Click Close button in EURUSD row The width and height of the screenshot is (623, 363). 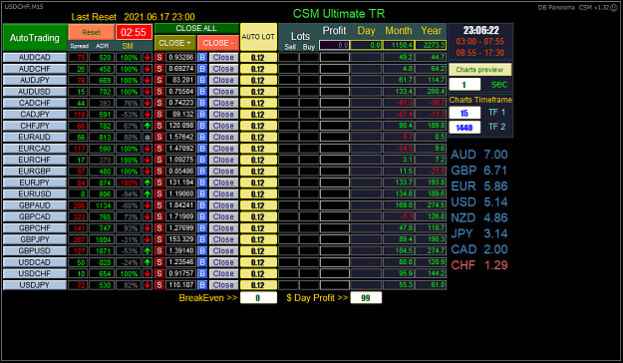pyautogui.click(x=223, y=194)
